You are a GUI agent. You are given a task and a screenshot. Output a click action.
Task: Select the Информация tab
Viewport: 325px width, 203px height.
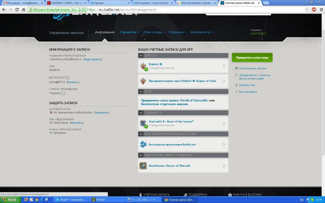coord(105,32)
